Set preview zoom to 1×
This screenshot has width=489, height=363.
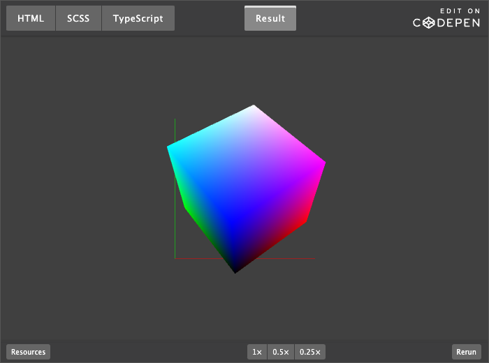(x=257, y=352)
